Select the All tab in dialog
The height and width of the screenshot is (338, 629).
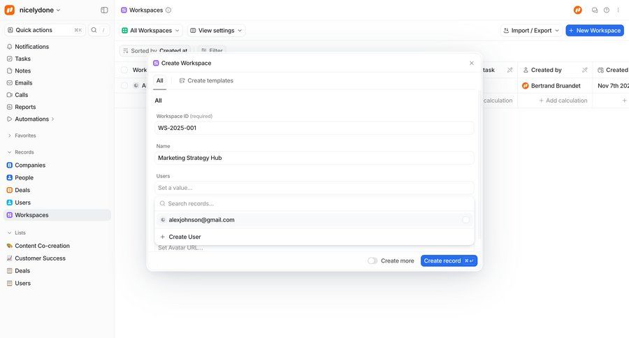(x=159, y=80)
